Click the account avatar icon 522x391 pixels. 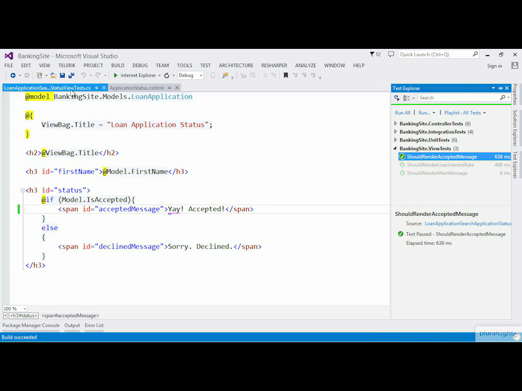[x=515, y=66]
